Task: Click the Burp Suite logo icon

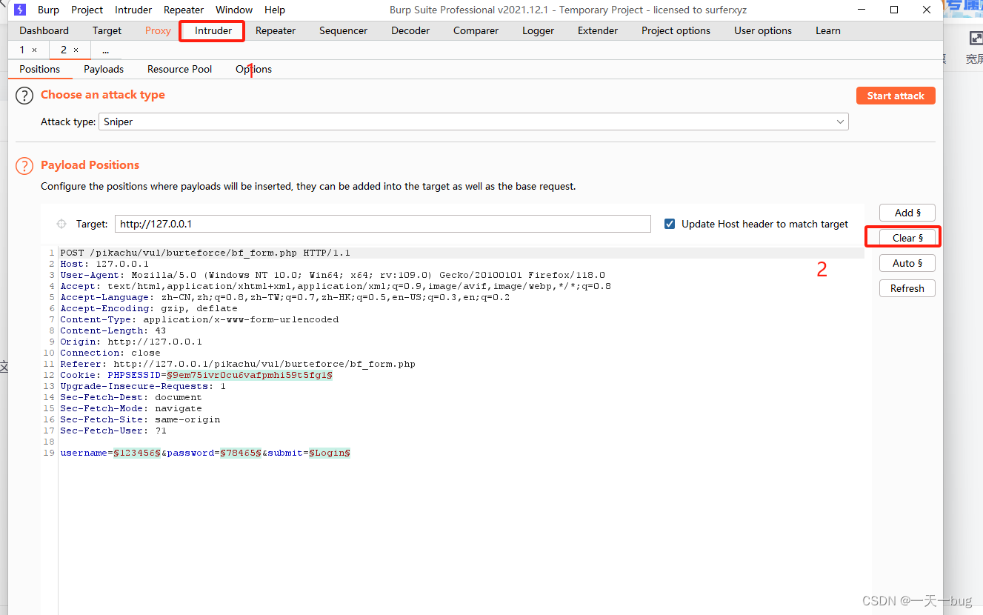Action: [x=20, y=10]
